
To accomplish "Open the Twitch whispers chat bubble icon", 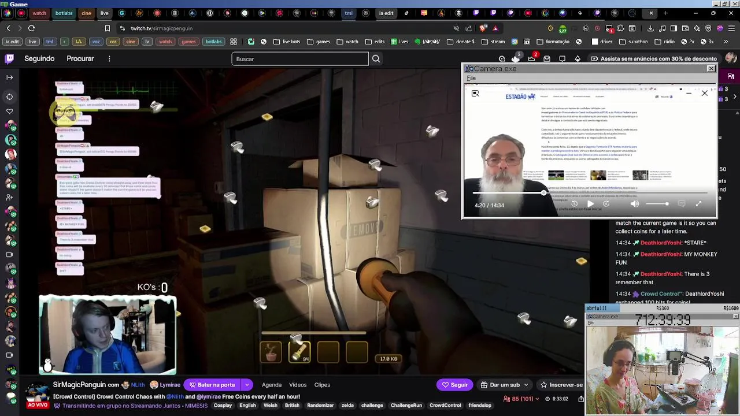I will (x=562, y=58).
